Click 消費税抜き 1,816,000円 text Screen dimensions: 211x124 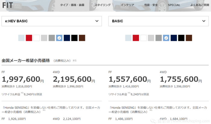tap(17, 86)
